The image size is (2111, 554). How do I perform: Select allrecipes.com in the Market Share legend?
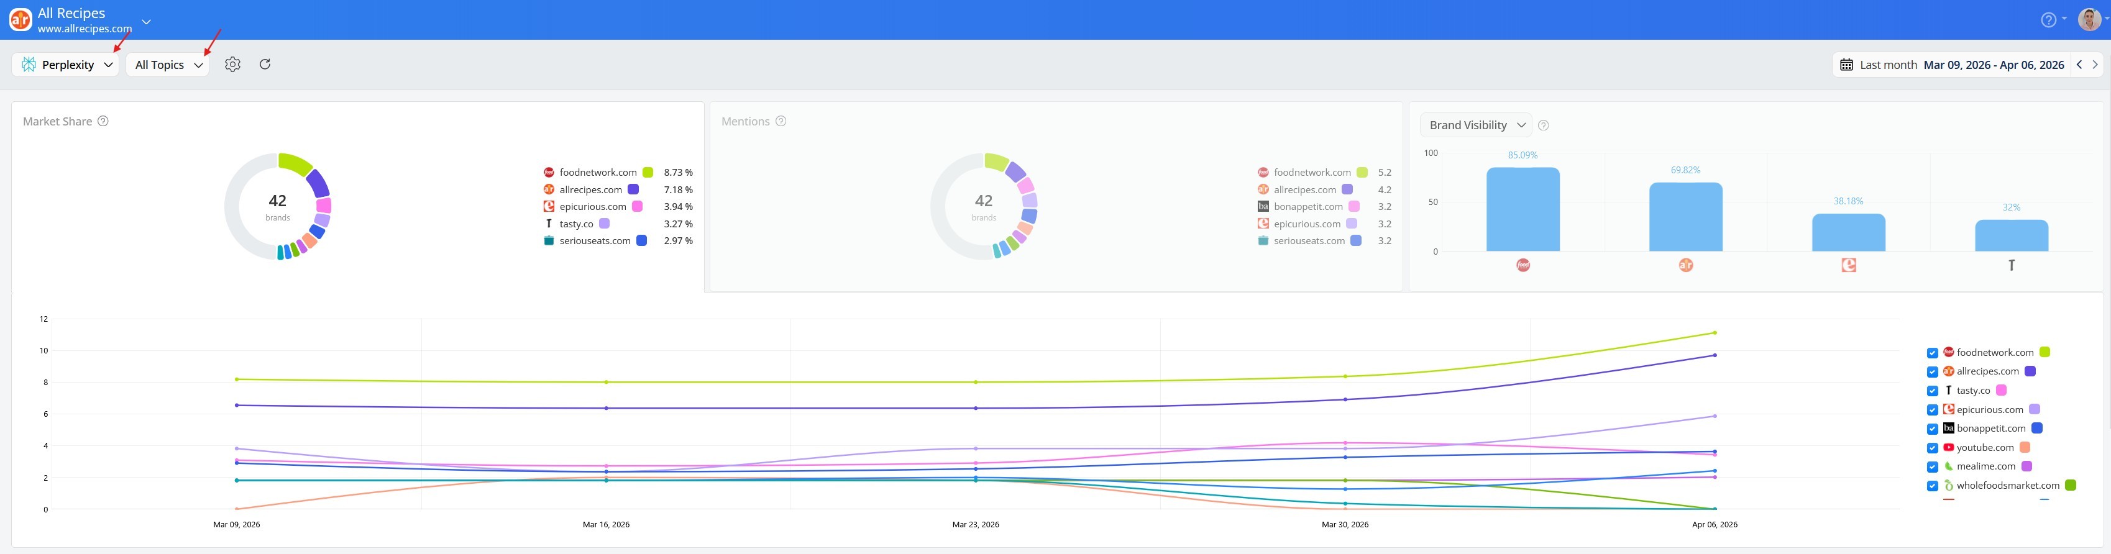click(591, 189)
